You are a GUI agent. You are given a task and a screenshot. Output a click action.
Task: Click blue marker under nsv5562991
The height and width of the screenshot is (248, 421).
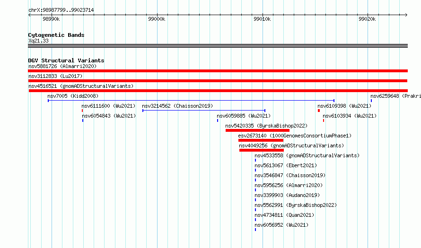click(255, 210)
